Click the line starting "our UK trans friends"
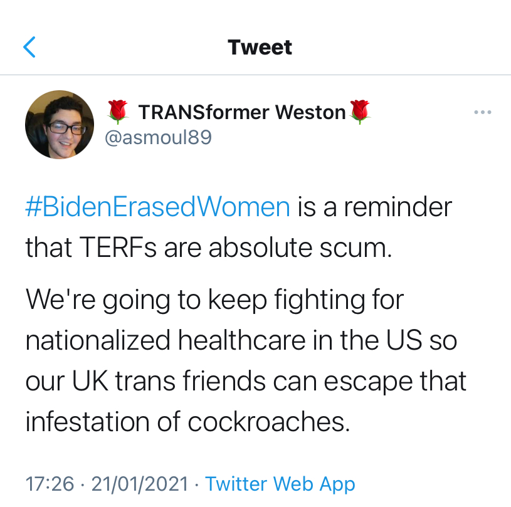 pos(246,381)
